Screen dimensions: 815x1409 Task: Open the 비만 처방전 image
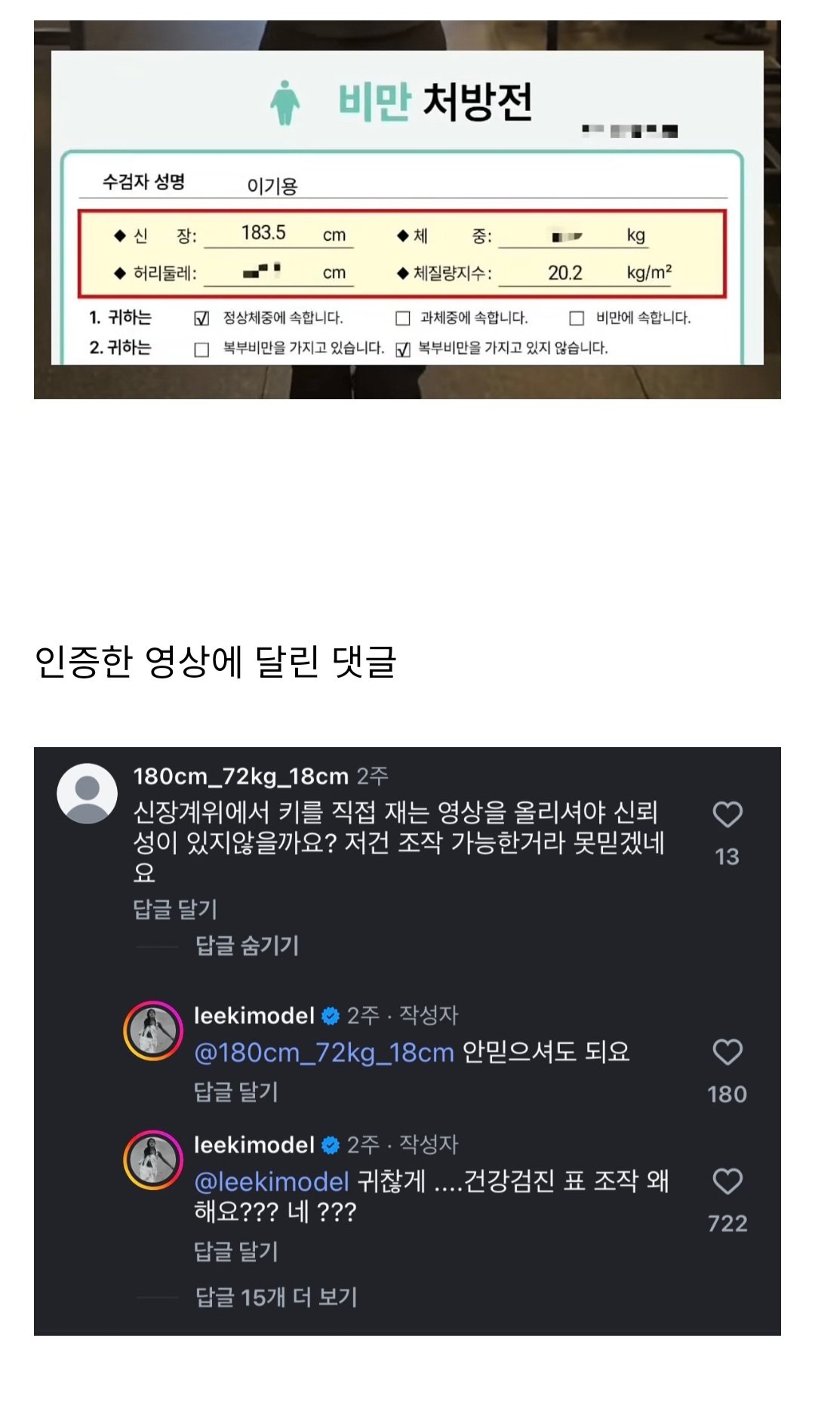407,209
